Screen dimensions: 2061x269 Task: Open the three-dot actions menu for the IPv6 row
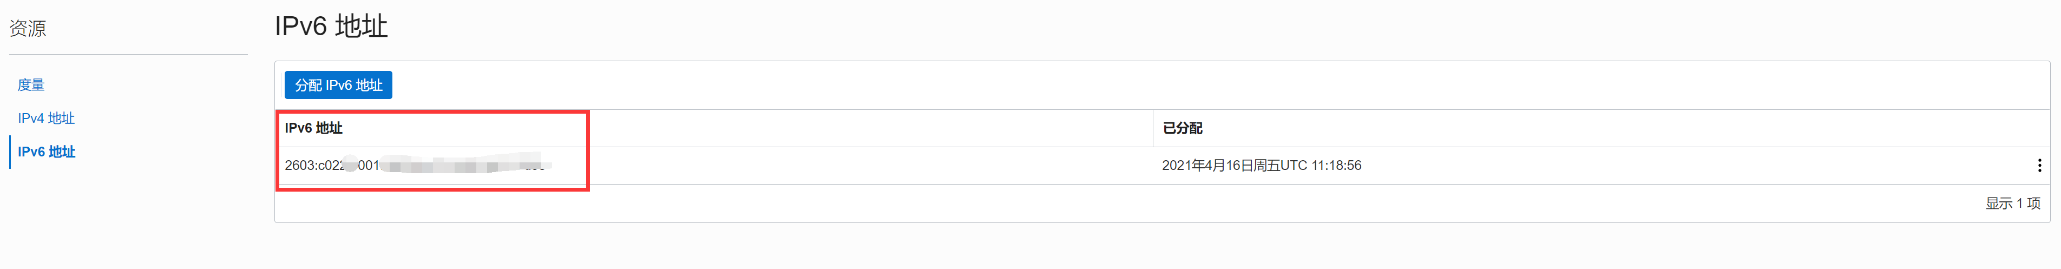click(2039, 165)
